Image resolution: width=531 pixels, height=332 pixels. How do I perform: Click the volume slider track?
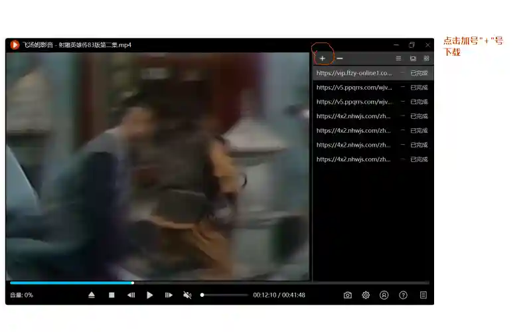pos(224,295)
